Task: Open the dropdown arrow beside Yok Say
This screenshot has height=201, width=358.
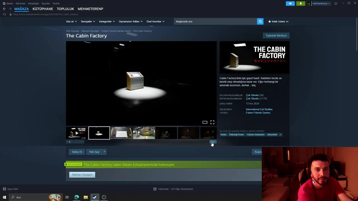Action: pos(104,152)
